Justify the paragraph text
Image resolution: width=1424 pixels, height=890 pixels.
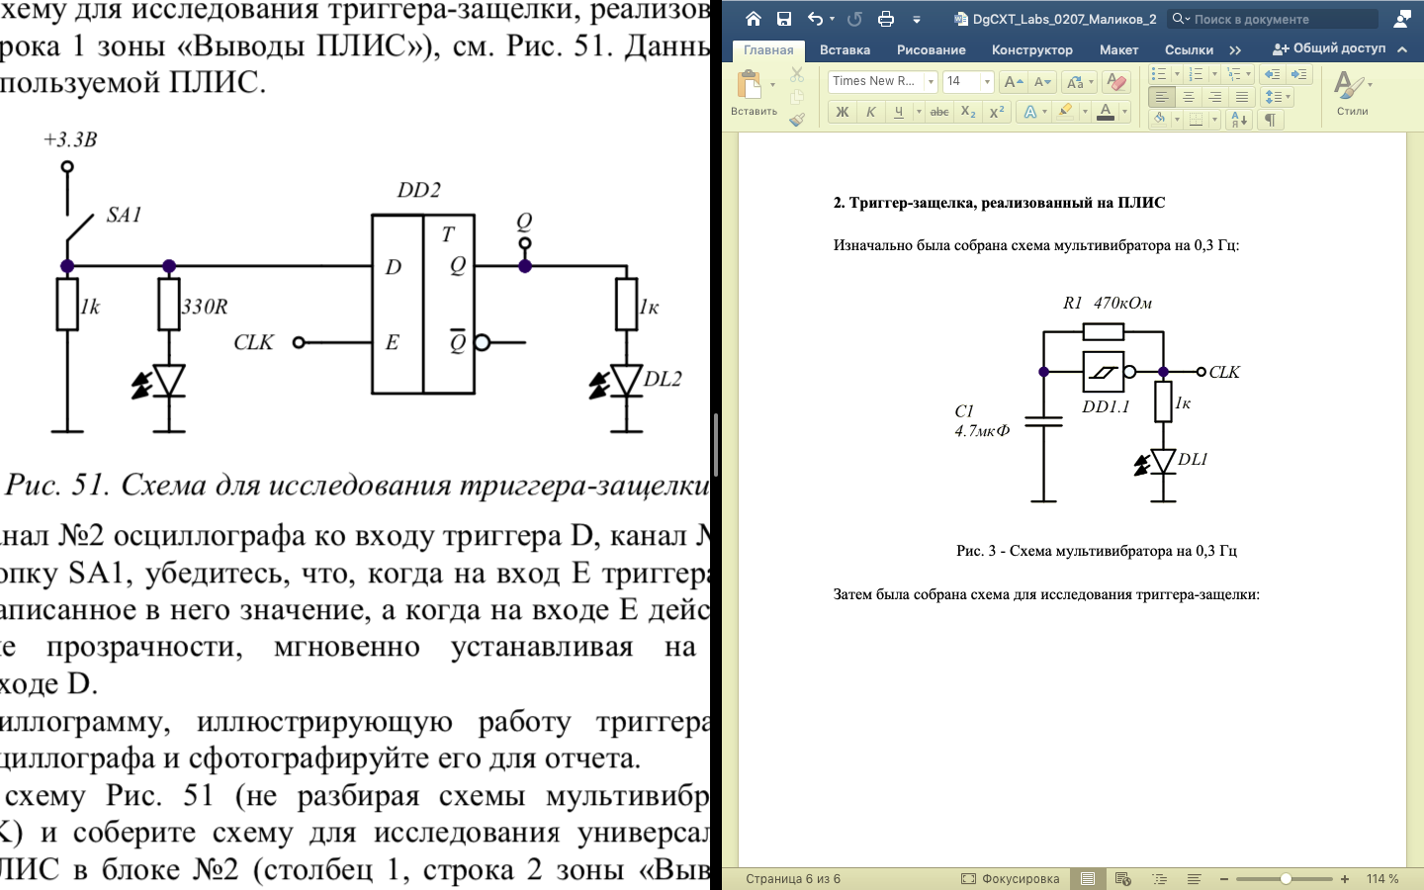pyautogui.click(x=1242, y=97)
